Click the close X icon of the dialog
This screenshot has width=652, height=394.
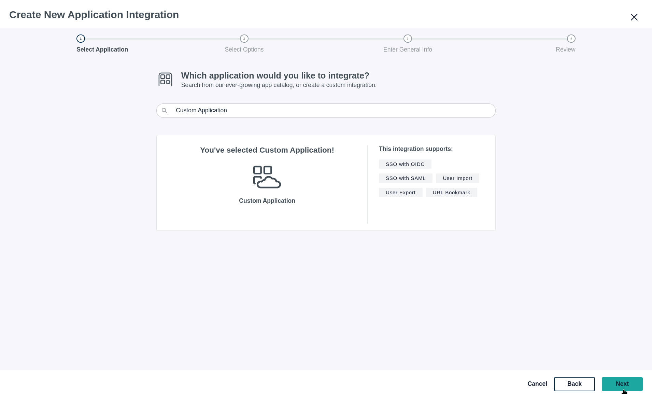pyautogui.click(x=634, y=17)
